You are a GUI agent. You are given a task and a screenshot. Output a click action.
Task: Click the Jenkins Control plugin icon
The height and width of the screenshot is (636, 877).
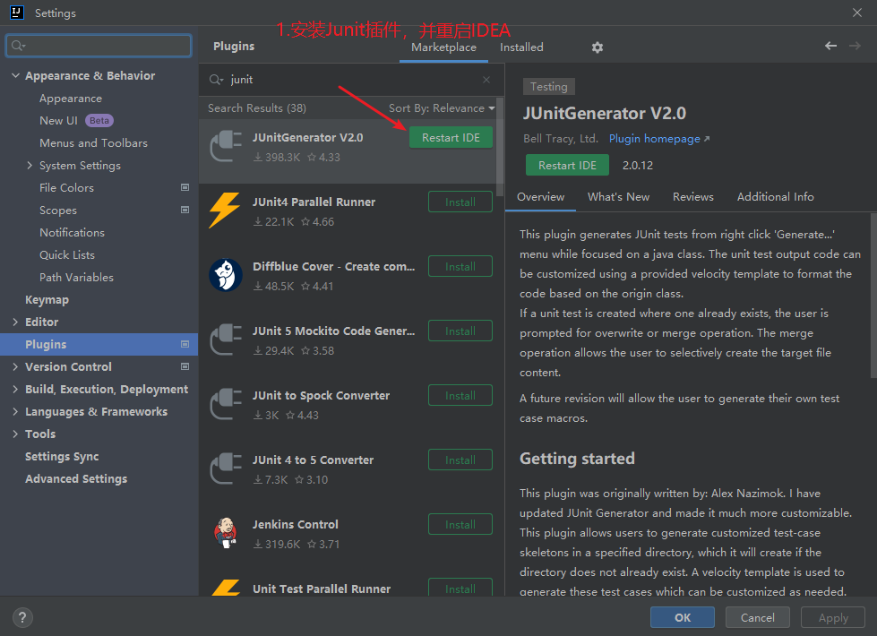(x=226, y=532)
